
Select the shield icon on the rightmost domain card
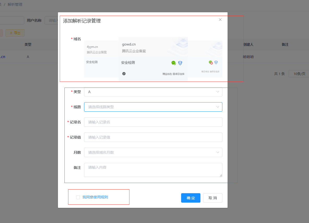216,62
